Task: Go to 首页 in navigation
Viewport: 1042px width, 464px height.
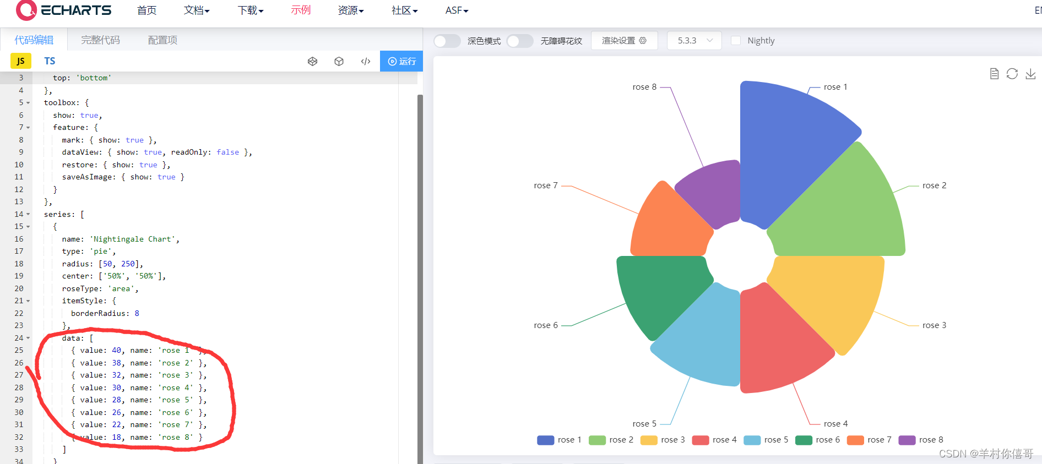Action: point(146,10)
